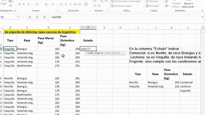
Task: Open Dar formato como tabla dropdown
Action: (x=127, y=1)
